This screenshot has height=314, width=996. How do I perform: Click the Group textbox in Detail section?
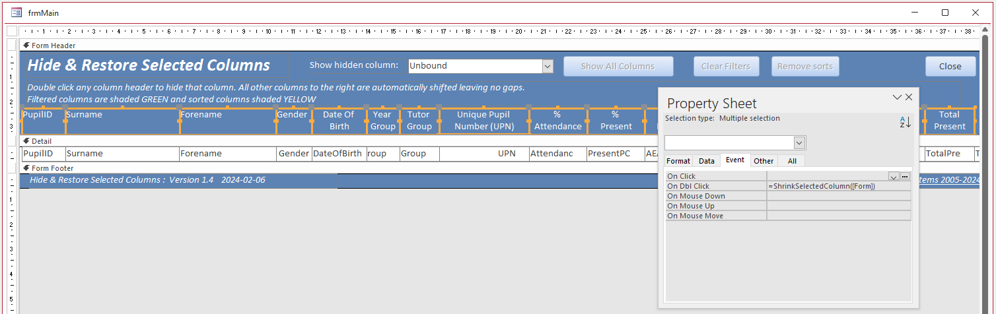coord(419,154)
